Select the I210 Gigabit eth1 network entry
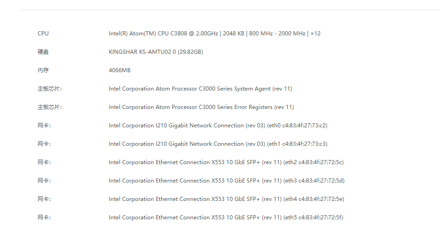440x252 pixels. (218, 144)
